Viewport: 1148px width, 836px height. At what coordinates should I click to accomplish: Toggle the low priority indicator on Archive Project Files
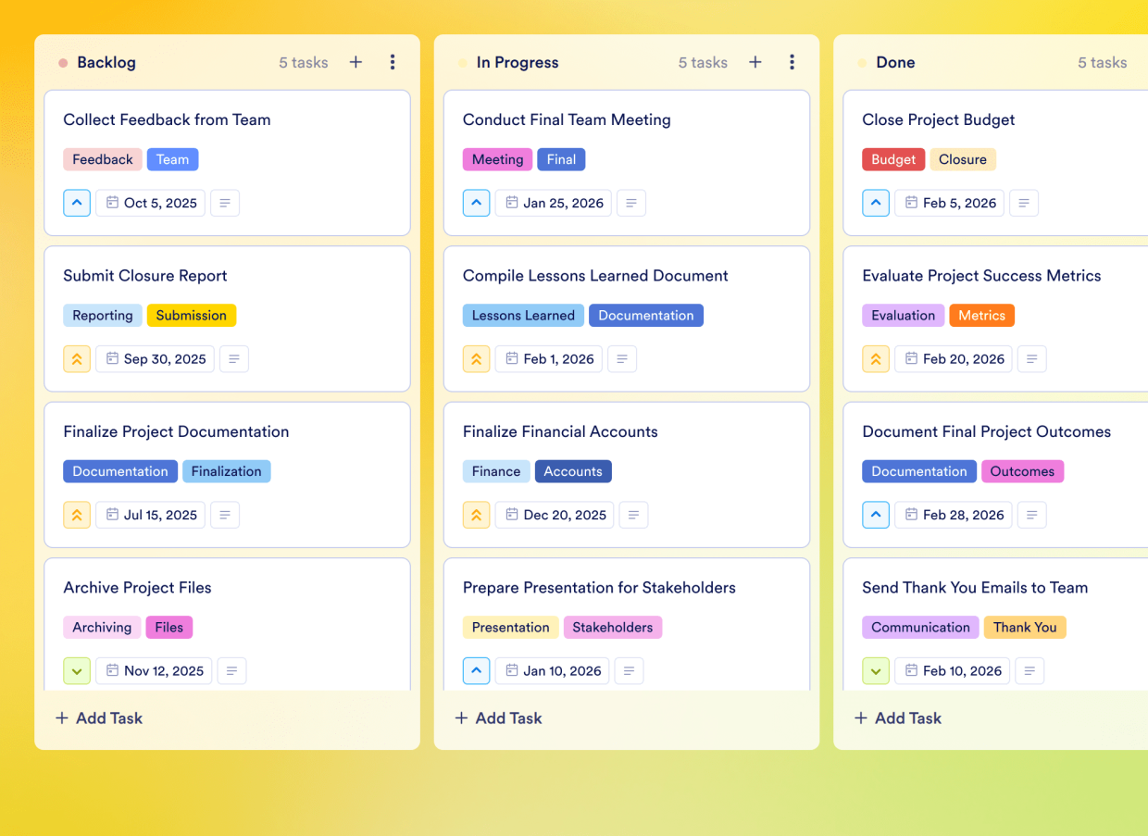click(77, 670)
